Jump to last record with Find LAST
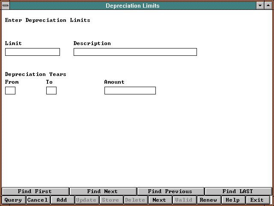274x206 pixels. (x=238, y=191)
